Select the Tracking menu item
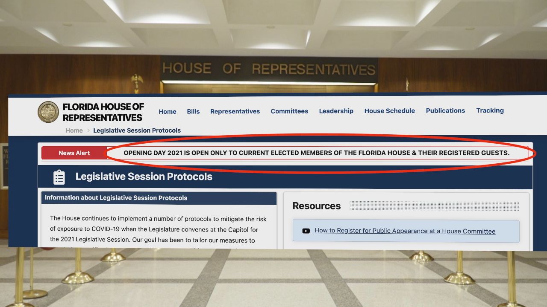This screenshot has height=307, width=547. click(490, 110)
